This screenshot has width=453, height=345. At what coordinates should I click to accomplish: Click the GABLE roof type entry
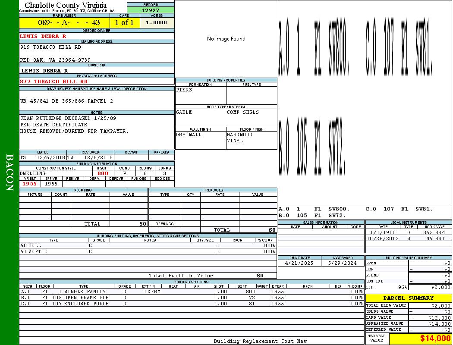click(x=184, y=112)
